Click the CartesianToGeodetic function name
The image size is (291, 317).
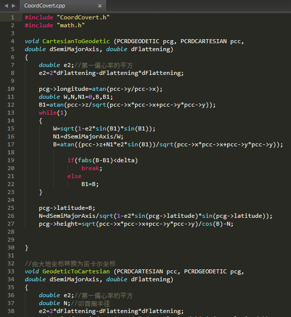pyautogui.click(x=76, y=41)
